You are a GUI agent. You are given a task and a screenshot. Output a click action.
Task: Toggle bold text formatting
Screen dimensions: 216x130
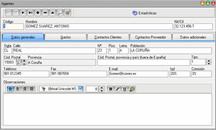[110, 89]
